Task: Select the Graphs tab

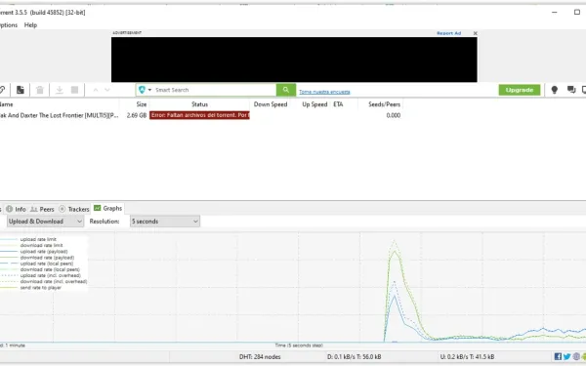Action: [108, 209]
